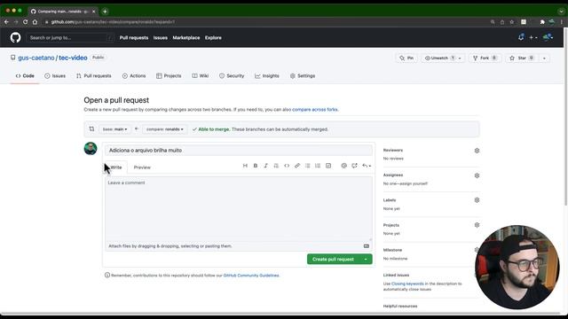Viewport: 568px width, 319px height.
Task: Open the gus-caetano profile link
Action: click(x=36, y=58)
